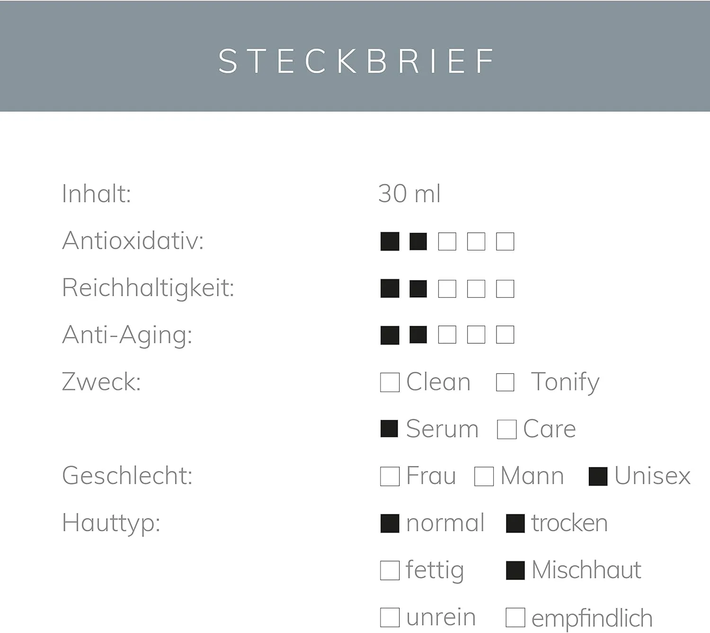Tick the Tonify checkbox
This screenshot has height=633, width=710.
[x=505, y=382]
